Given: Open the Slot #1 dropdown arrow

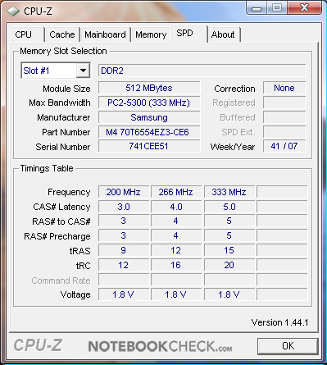Looking at the screenshot, I should pos(84,71).
